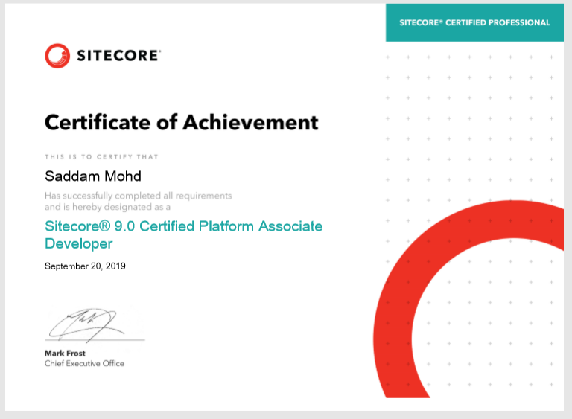Screen dimensions: 572x419
Task: Click 'and is hereby designated as a' line
Action: tap(107, 207)
